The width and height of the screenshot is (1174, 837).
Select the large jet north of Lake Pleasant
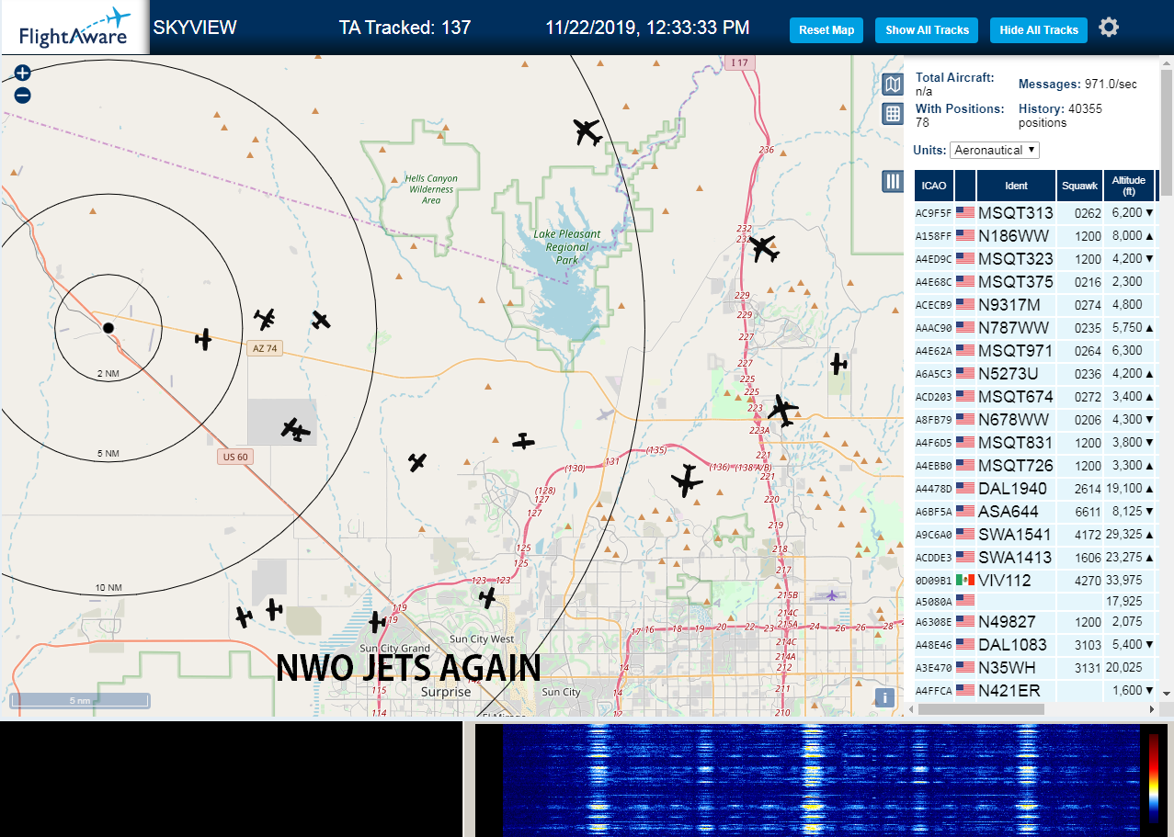[587, 132]
